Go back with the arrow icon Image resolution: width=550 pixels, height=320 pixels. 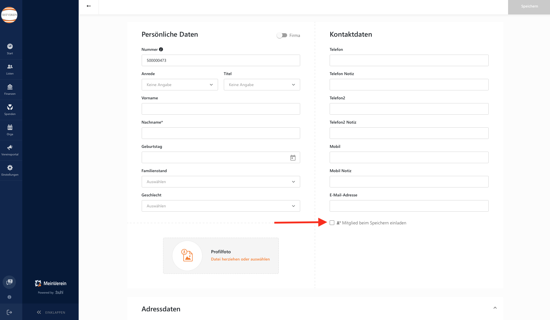(x=89, y=6)
